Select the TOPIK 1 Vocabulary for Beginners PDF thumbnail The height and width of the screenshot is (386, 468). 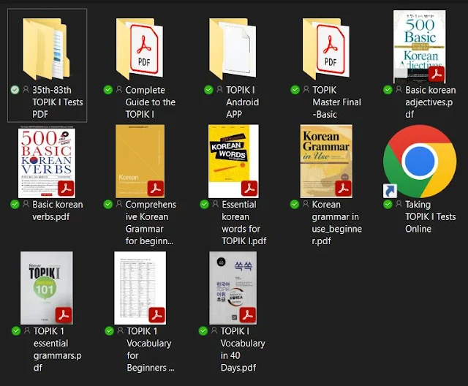[140, 288]
